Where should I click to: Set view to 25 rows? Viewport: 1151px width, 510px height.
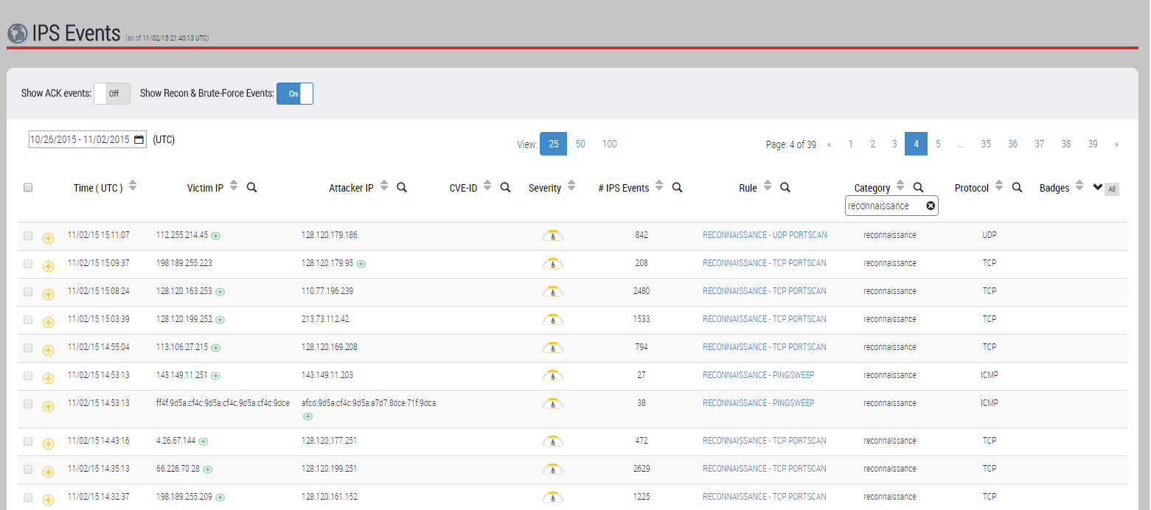tap(553, 144)
